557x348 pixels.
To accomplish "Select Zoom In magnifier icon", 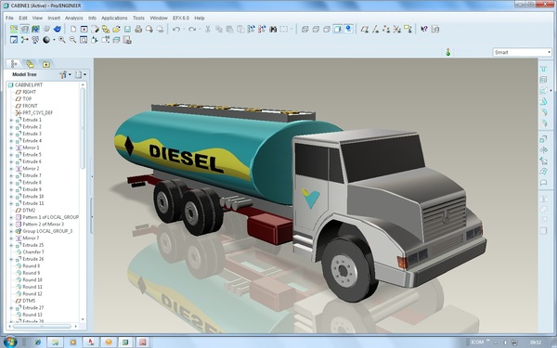I will point(62,40).
